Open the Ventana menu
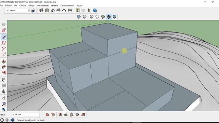This screenshot has height=123, width=219. (x=54, y=5)
